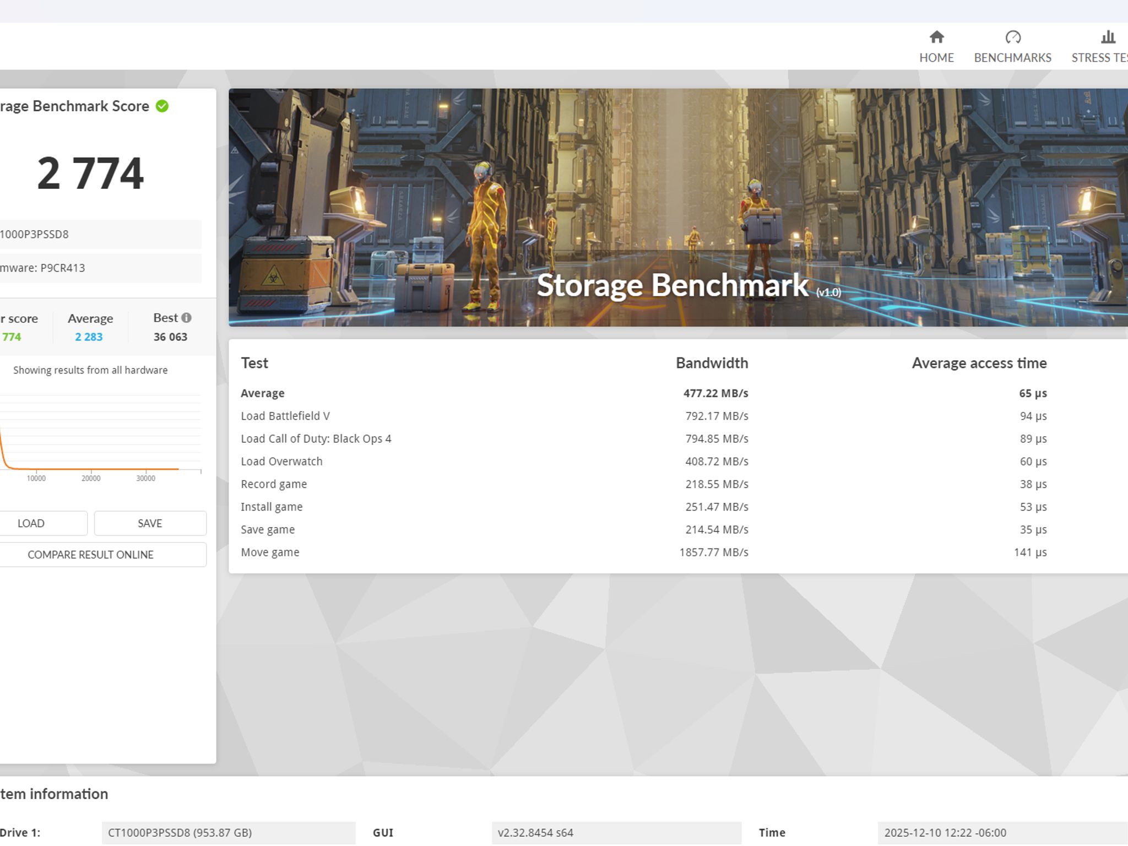Click the Best score value 36 063
Viewport: 1128px width, 846px height.
click(x=170, y=337)
